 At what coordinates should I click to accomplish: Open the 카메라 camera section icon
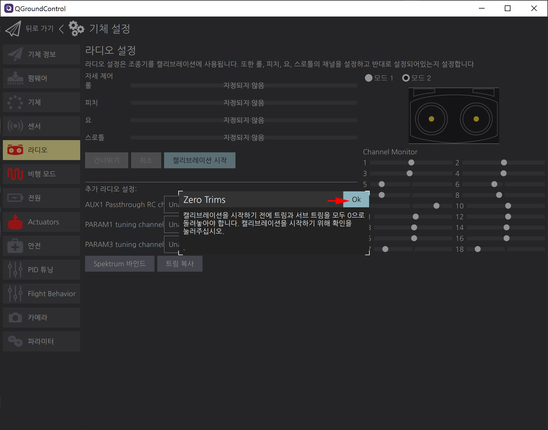click(15, 318)
